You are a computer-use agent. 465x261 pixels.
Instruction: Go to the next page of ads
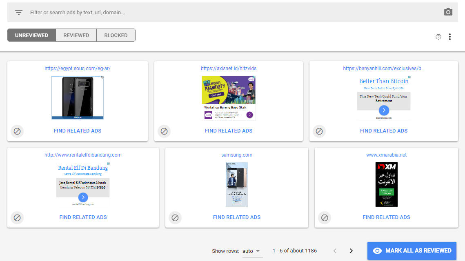[351, 251]
